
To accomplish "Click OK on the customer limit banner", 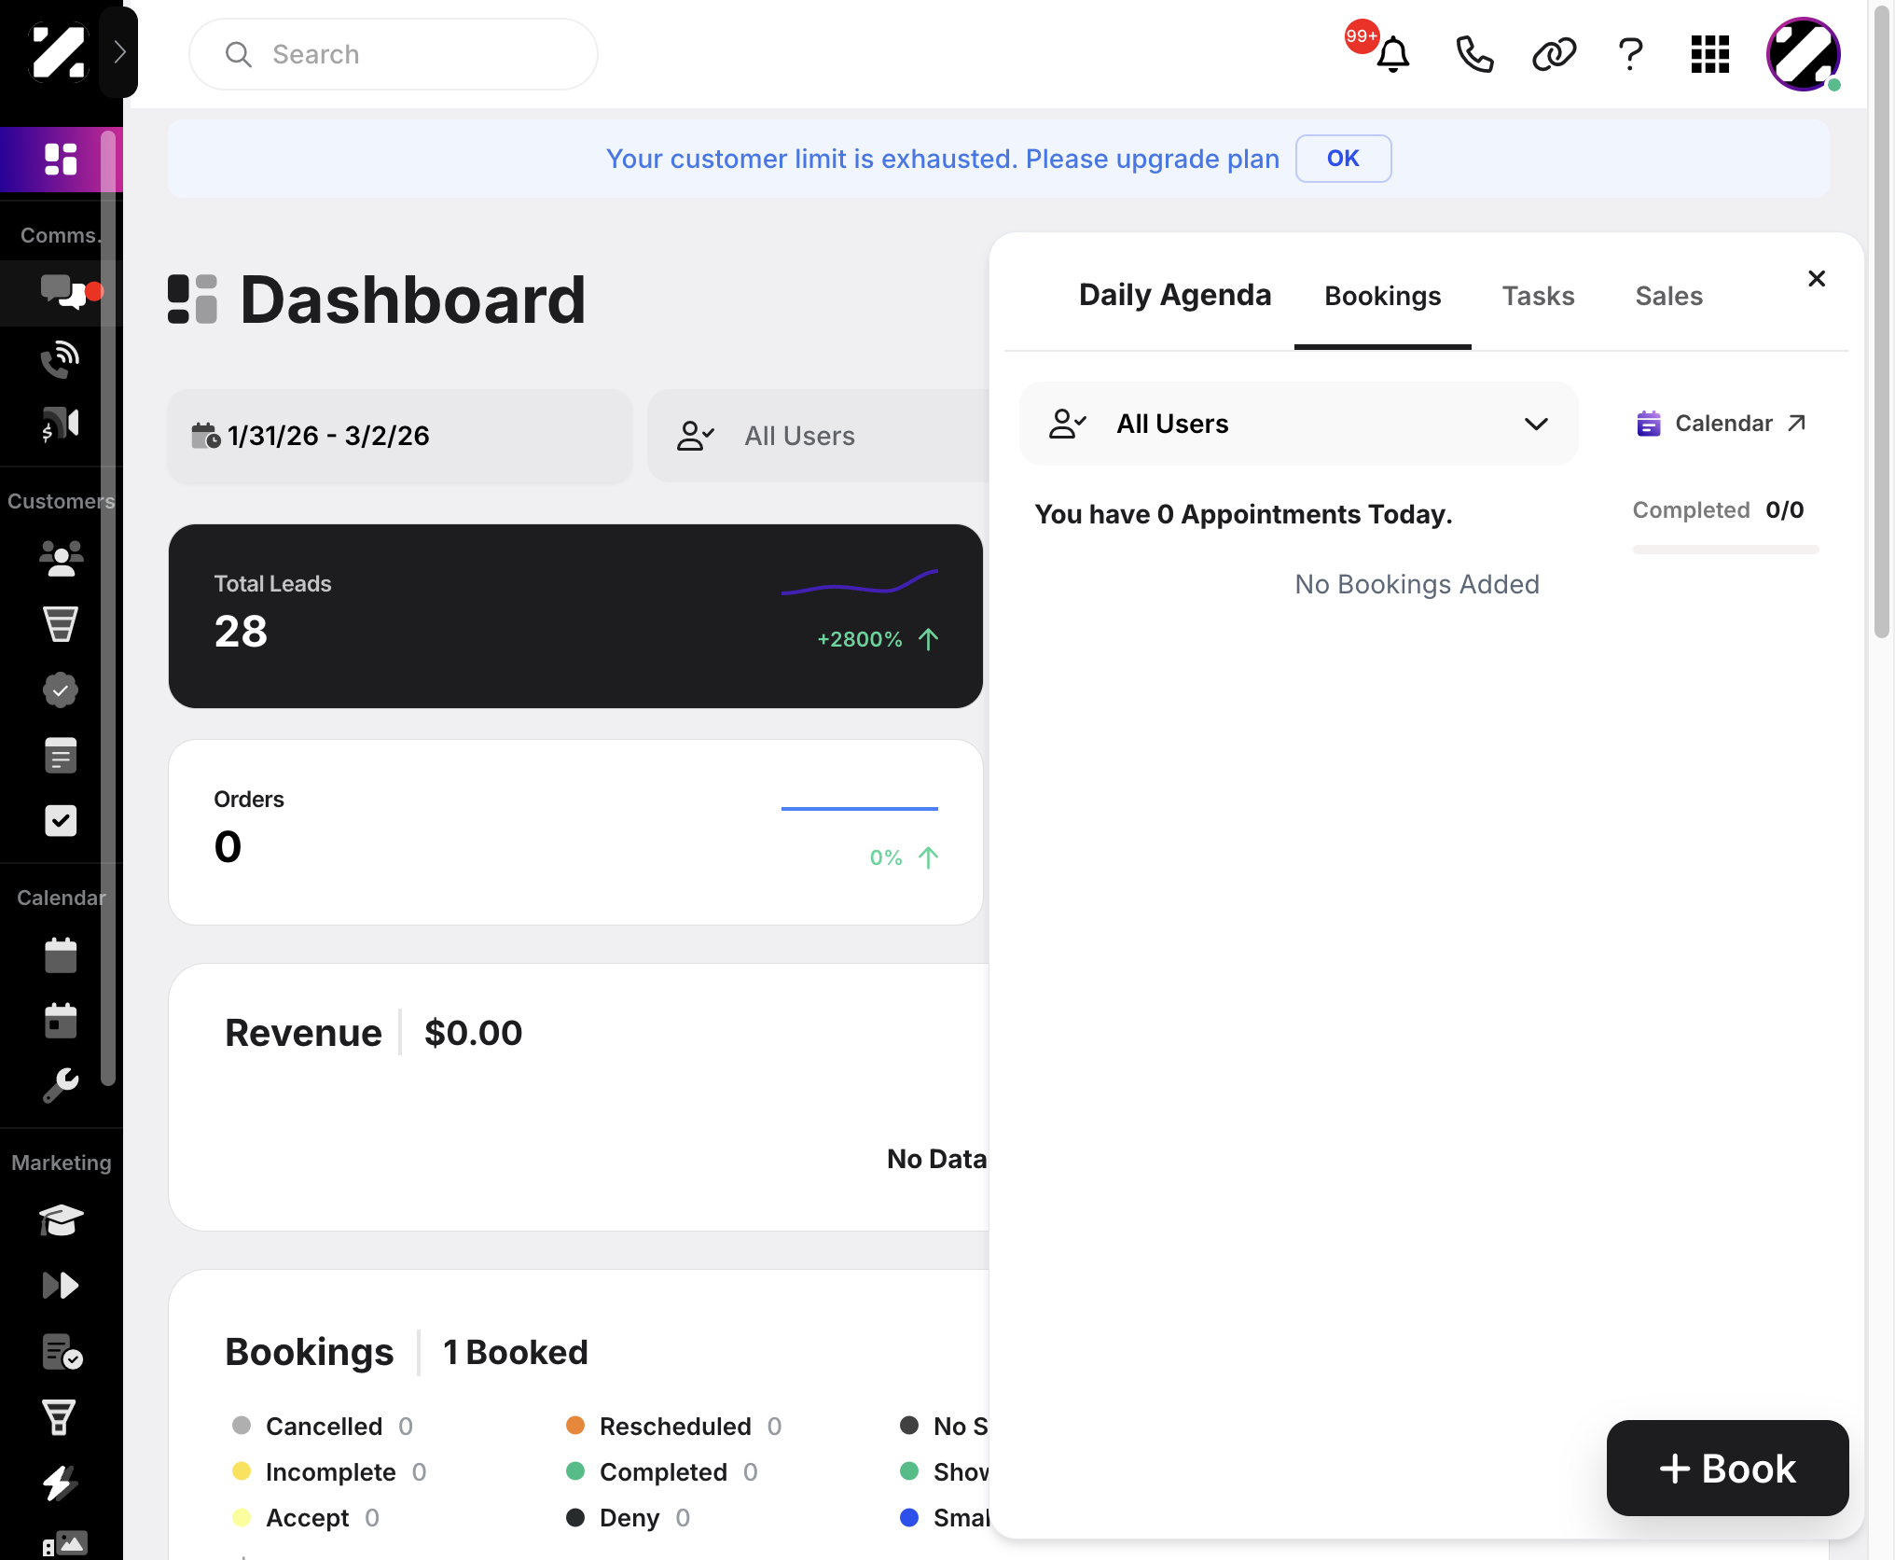I will [1343, 159].
